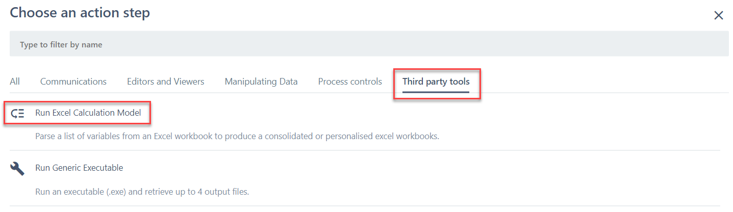Close the Choose an action step dialog
The width and height of the screenshot is (733, 212).
[x=718, y=15]
